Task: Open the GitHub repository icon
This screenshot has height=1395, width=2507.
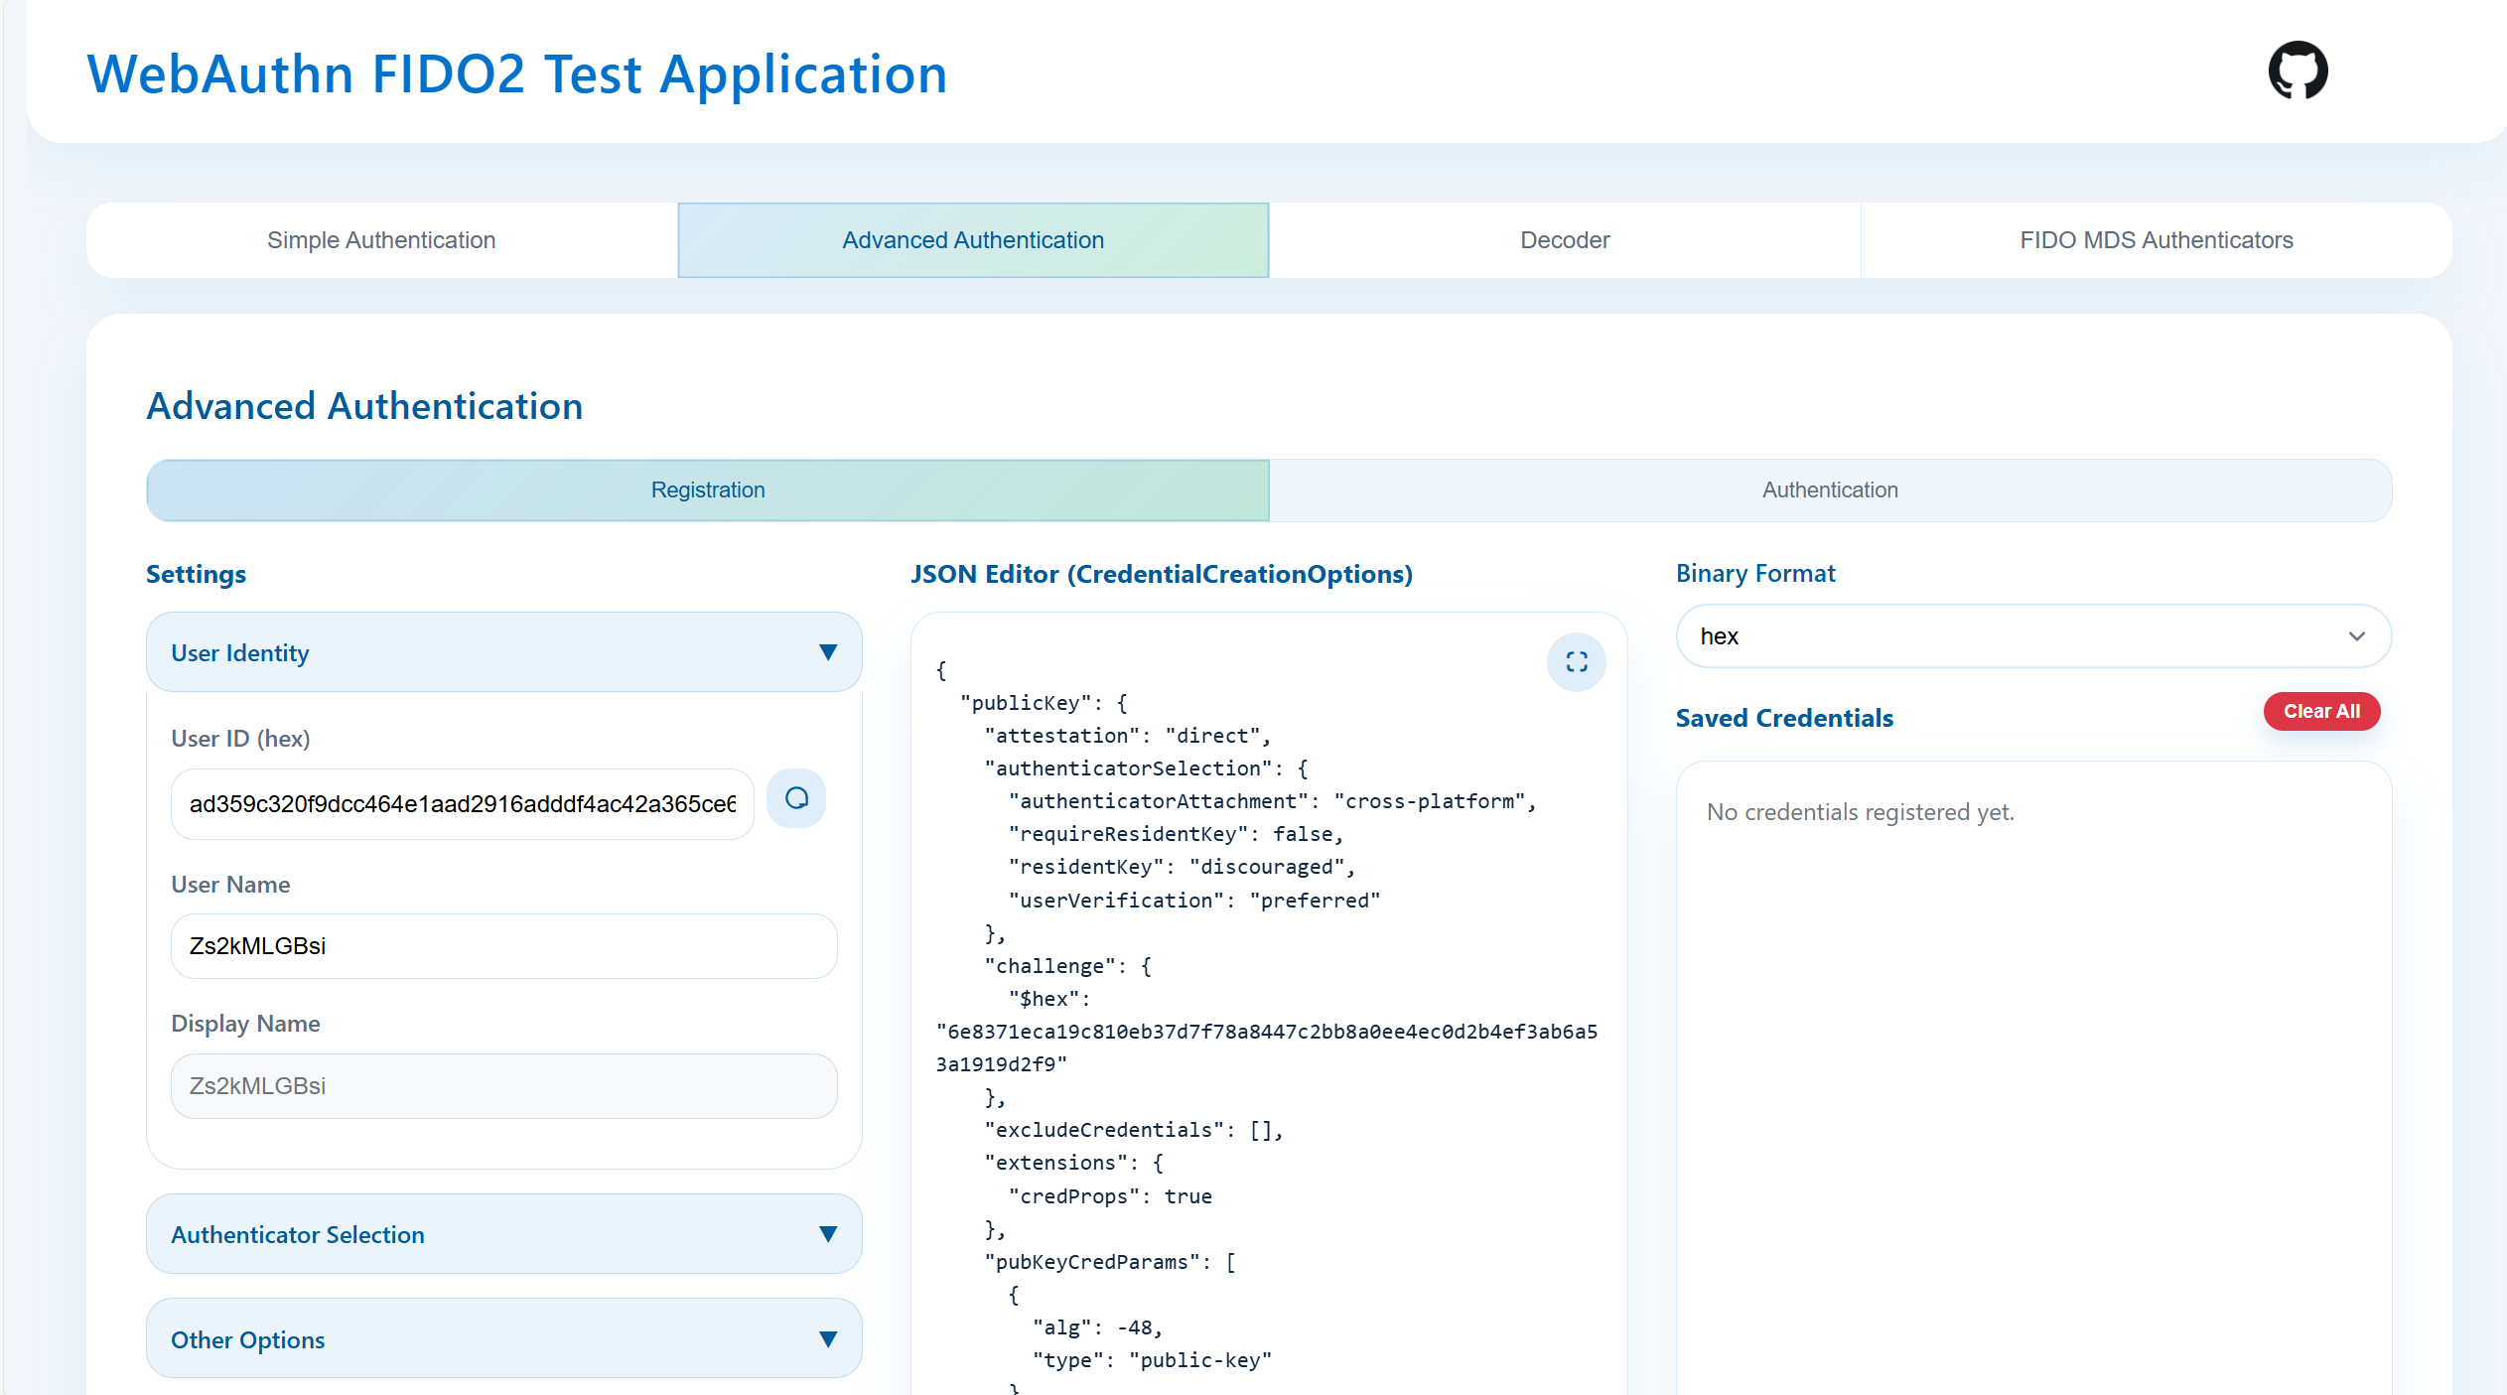Action: pos(2297,70)
